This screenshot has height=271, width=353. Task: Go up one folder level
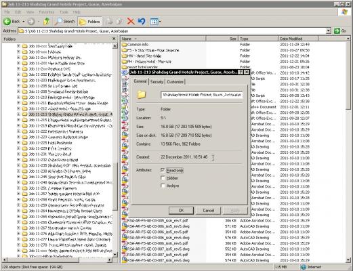click(46, 22)
